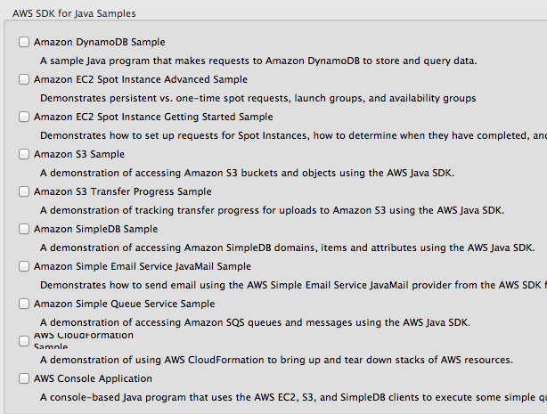
Task: Check the Amazon DynamoDB Sample checkbox
Action: [24, 42]
